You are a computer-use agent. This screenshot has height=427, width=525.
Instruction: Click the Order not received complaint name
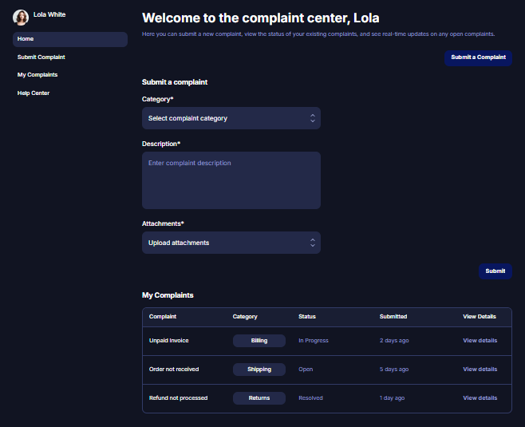(174, 370)
